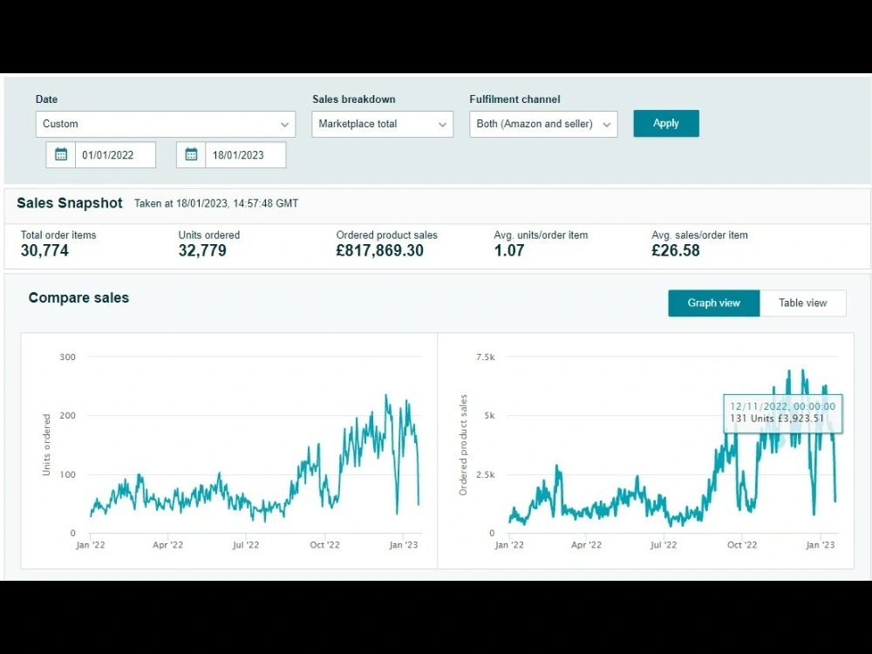Open the start date calendar icon

[x=61, y=154]
